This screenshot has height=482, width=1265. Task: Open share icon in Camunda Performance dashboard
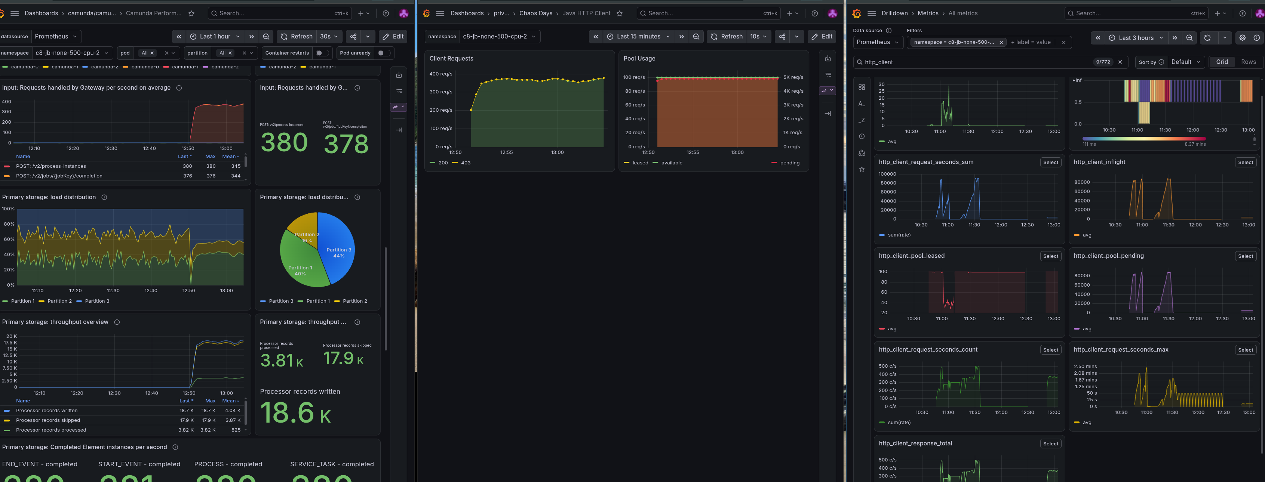(x=353, y=36)
